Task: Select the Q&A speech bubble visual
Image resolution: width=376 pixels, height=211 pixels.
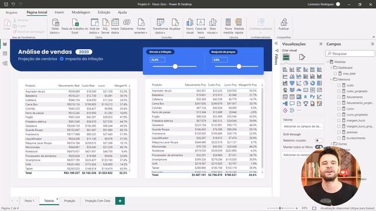Action: coord(292,104)
